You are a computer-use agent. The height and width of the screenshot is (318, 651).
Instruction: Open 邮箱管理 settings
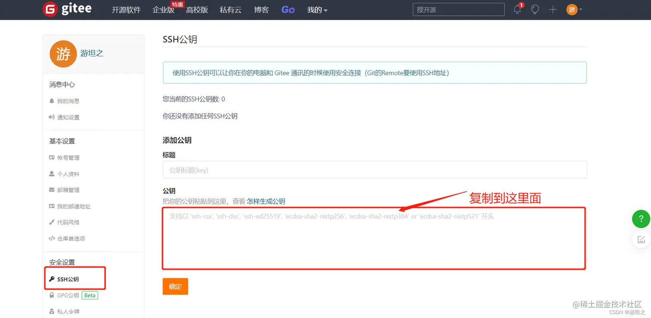68,190
